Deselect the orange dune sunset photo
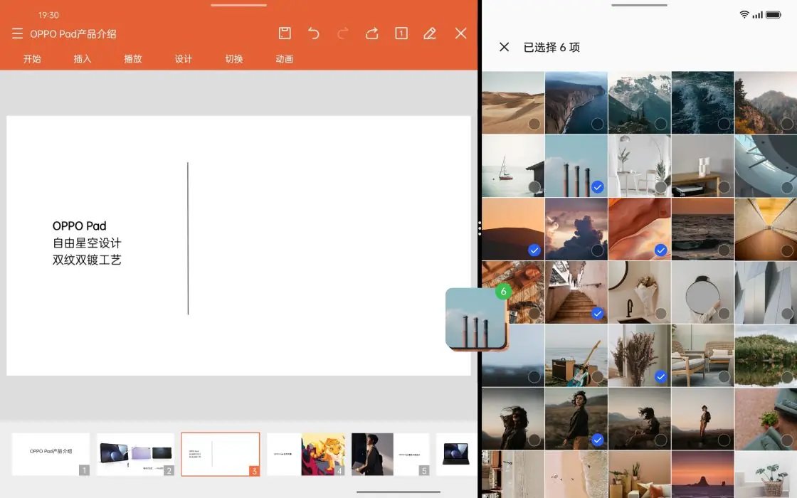Screen dimensions: 797x498 click(534, 250)
